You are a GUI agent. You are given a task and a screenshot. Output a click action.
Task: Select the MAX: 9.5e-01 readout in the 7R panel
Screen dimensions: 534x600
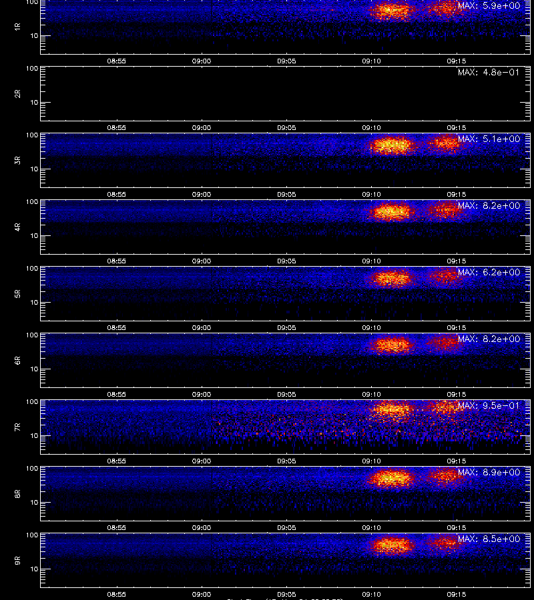[489, 405]
